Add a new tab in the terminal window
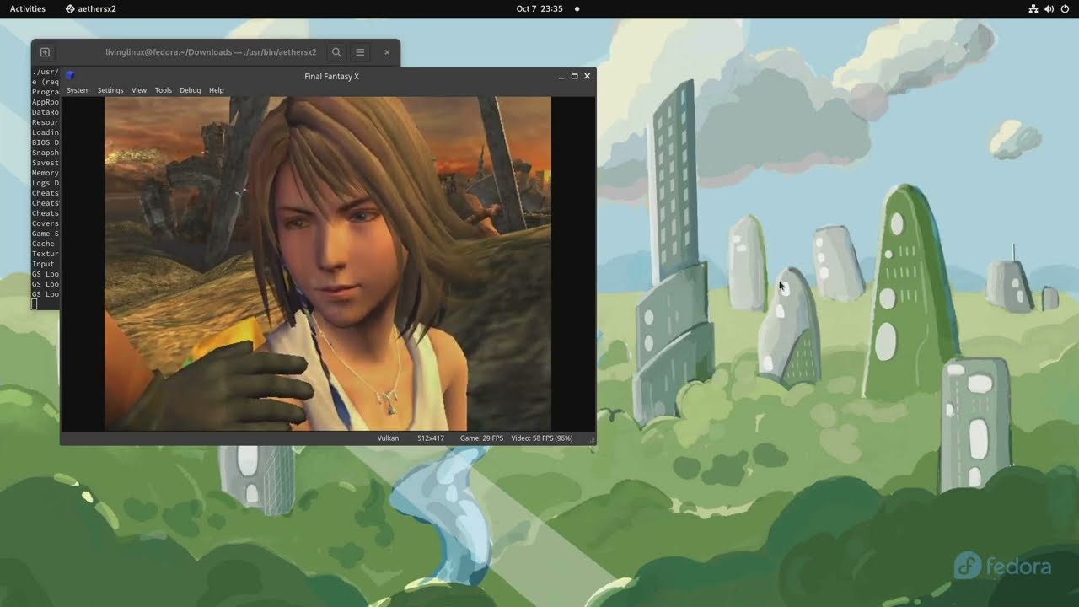Viewport: 1079px width, 607px height. [x=45, y=52]
